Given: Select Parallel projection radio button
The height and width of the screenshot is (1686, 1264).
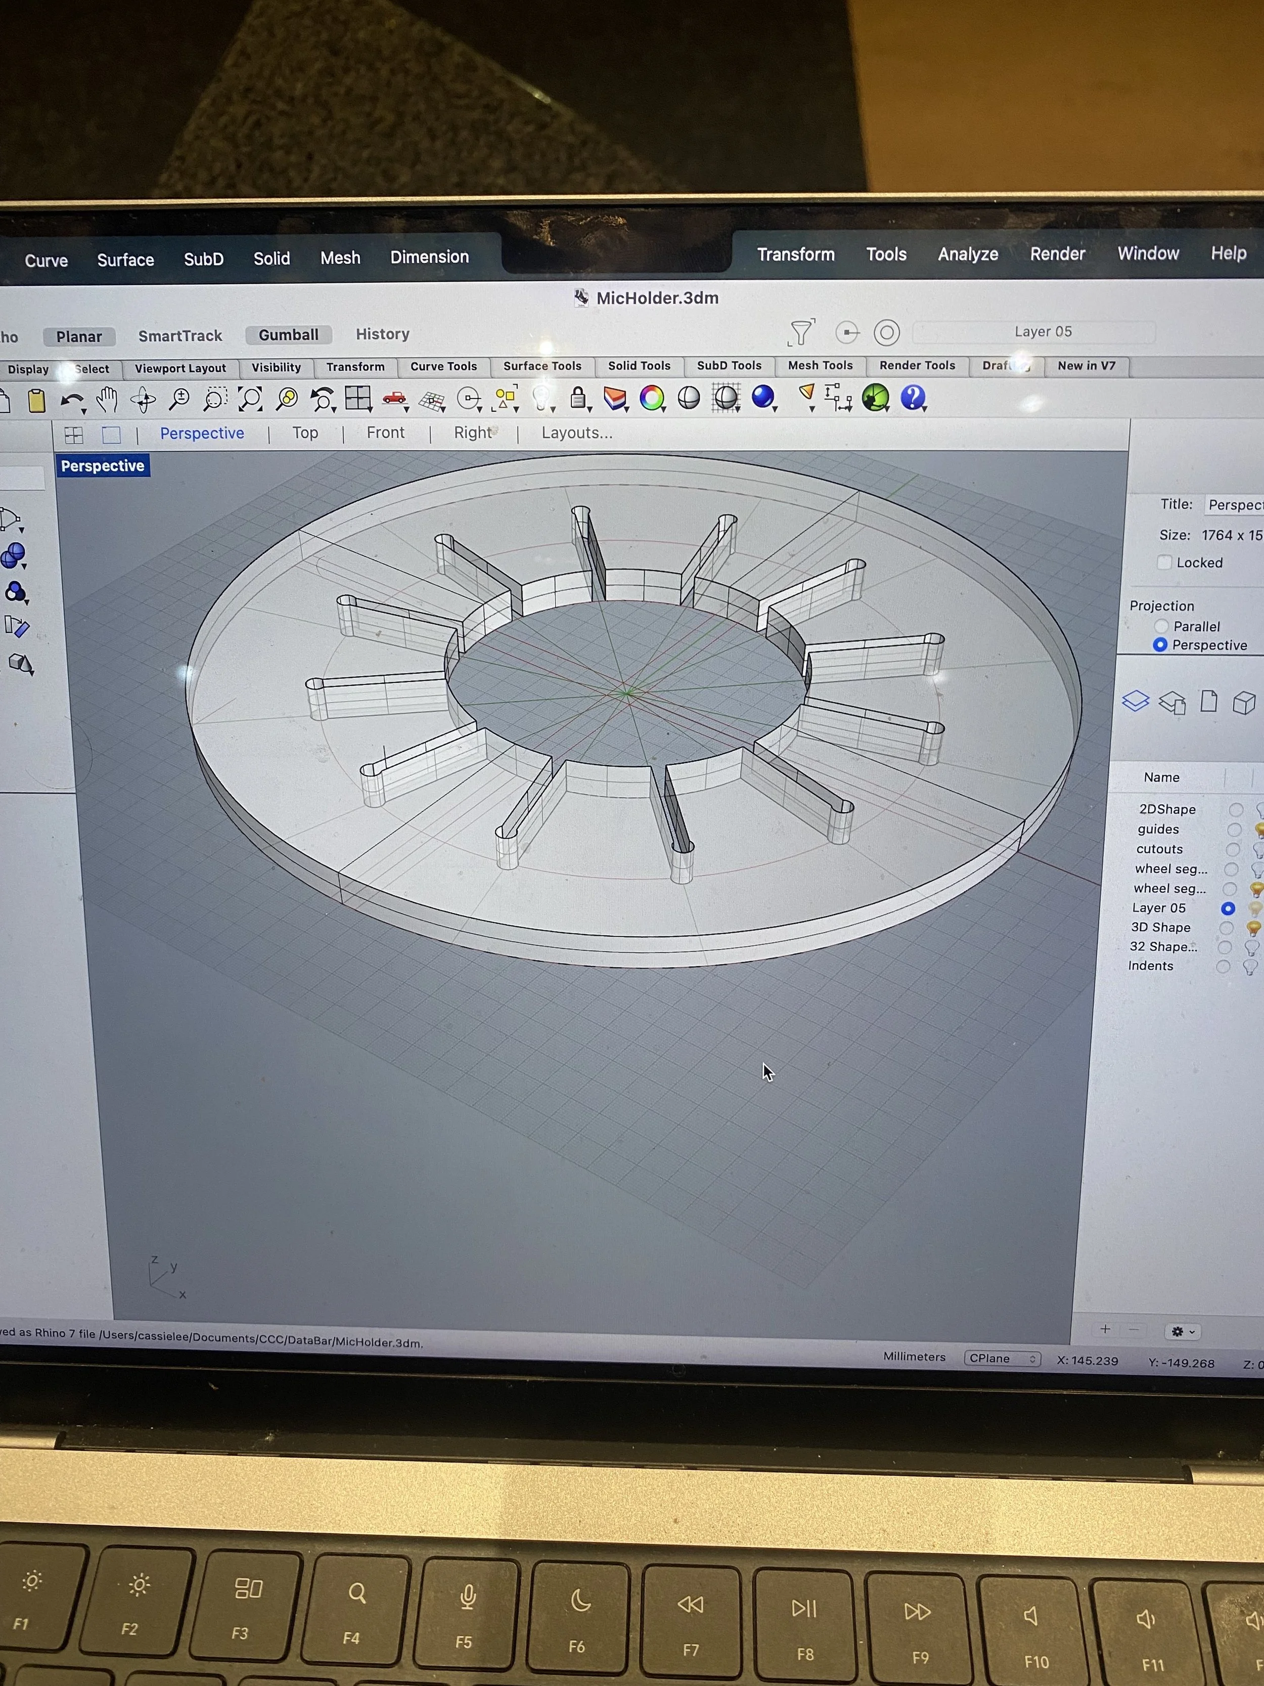Looking at the screenshot, I should click(x=1161, y=626).
